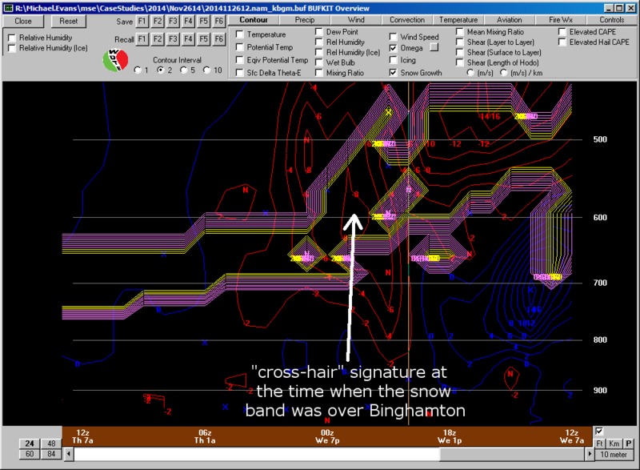Open the Temperature tab
The image size is (640, 470).
[x=458, y=19]
